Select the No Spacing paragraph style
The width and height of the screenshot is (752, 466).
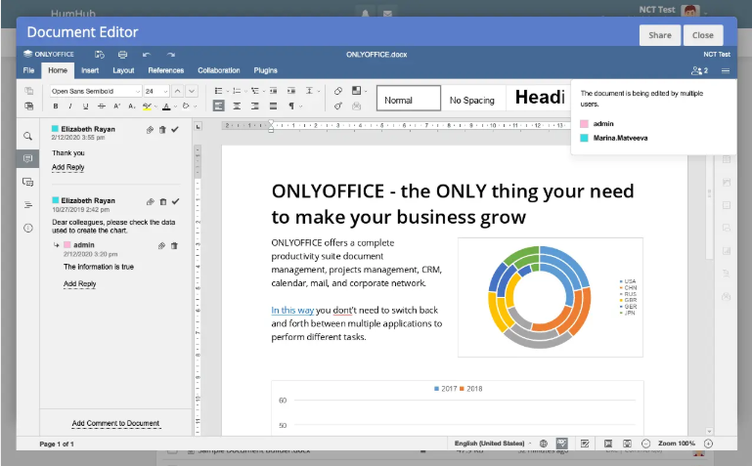pos(473,98)
